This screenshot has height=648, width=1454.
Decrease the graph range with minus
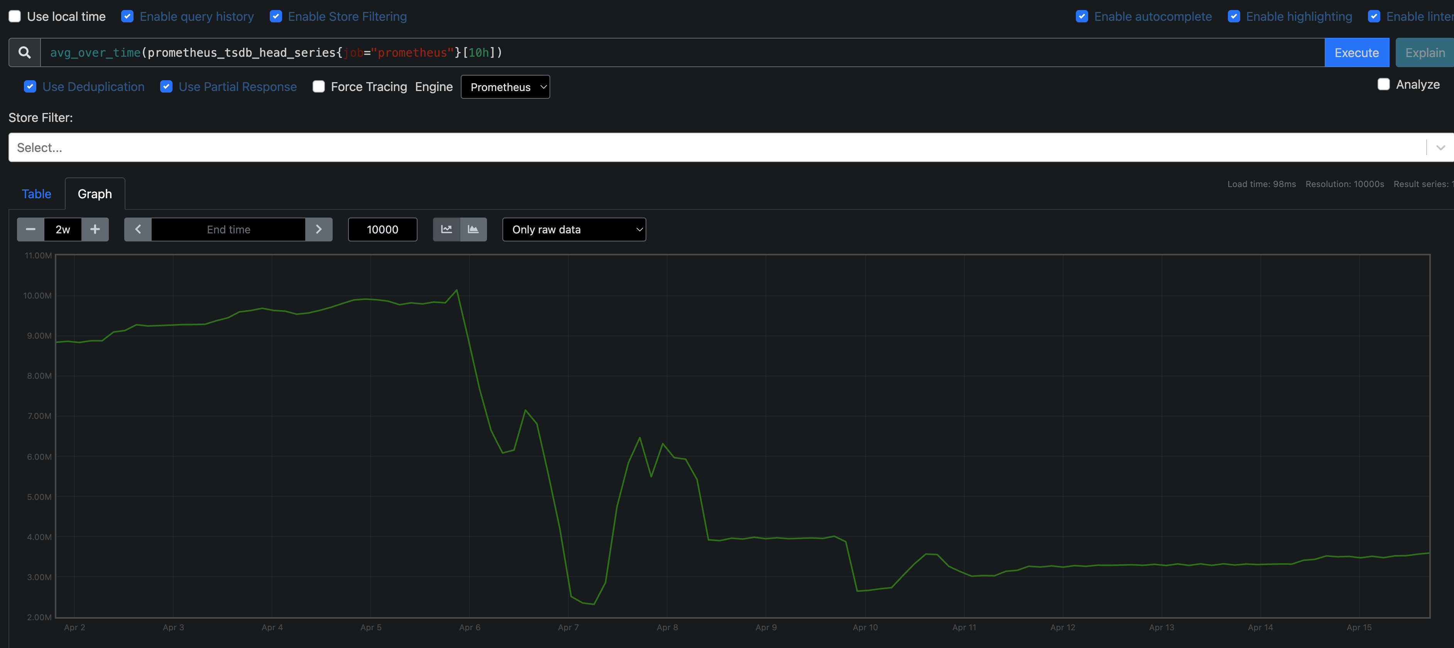30,229
